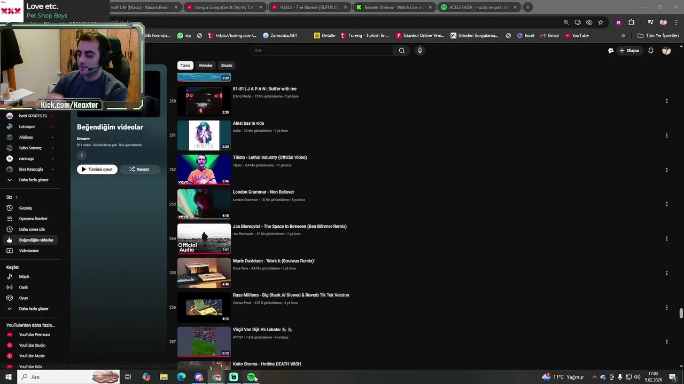Open Chrome extensions puzzle icon
The width and height of the screenshot is (684, 384).
631,22
